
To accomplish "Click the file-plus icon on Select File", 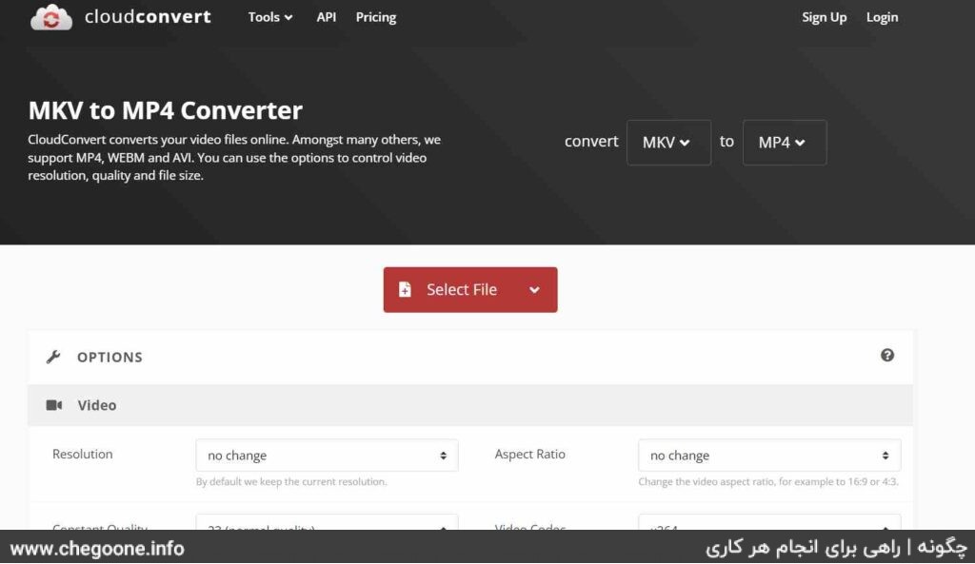I will tap(405, 289).
